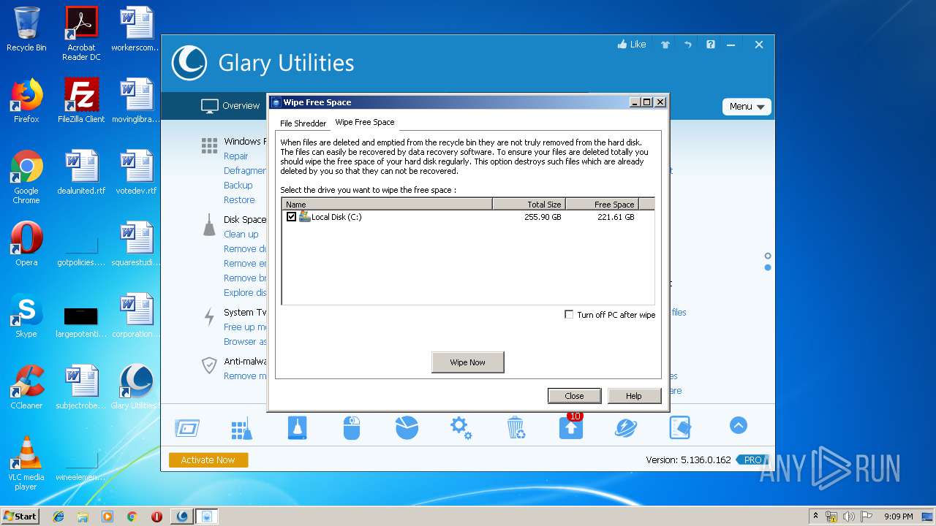This screenshot has height=526, width=936.
Task: Switch to the Overview tab
Action: tap(231, 106)
